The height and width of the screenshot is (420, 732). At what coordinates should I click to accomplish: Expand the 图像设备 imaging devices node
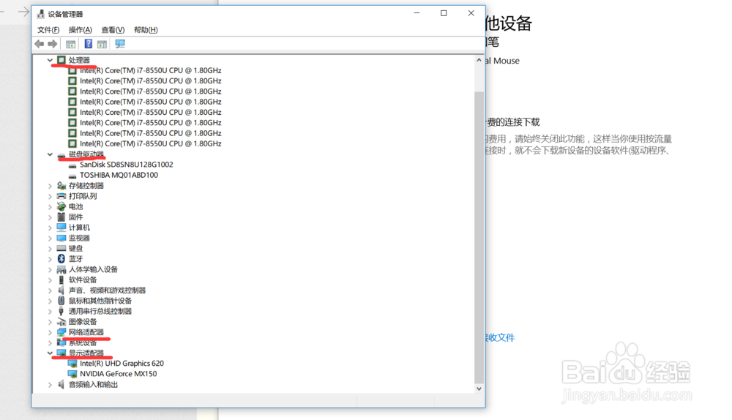[50, 321]
